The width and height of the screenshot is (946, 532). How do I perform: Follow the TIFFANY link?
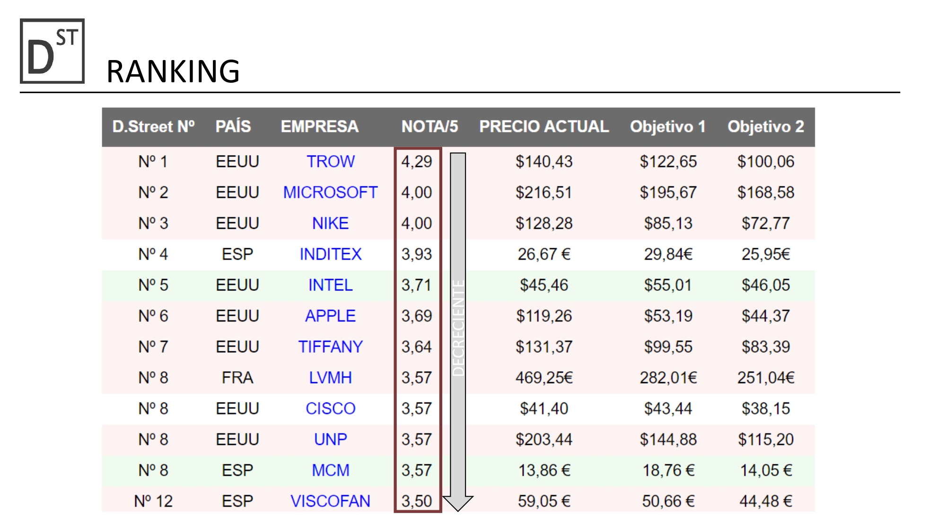pyautogui.click(x=330, y=347)
